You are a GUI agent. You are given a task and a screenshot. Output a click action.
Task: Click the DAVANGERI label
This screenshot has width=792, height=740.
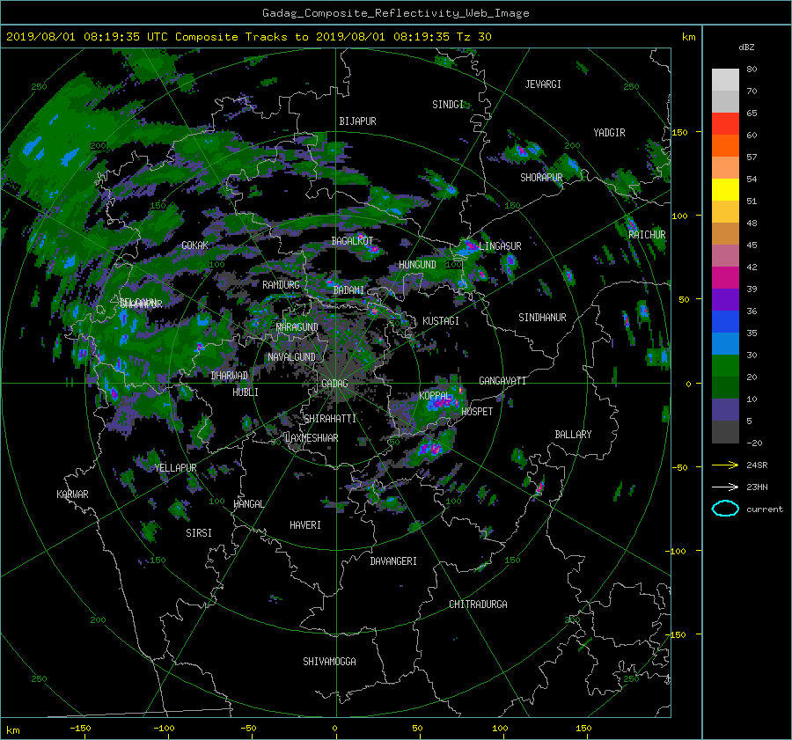(393, 561)
